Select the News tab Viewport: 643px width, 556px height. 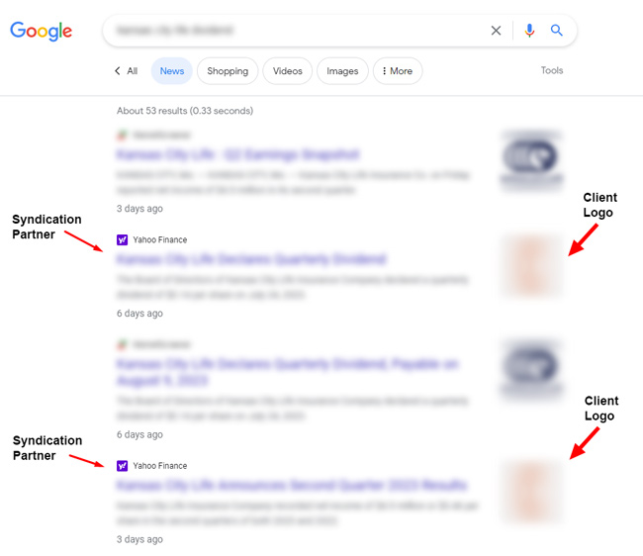[172, 71]
